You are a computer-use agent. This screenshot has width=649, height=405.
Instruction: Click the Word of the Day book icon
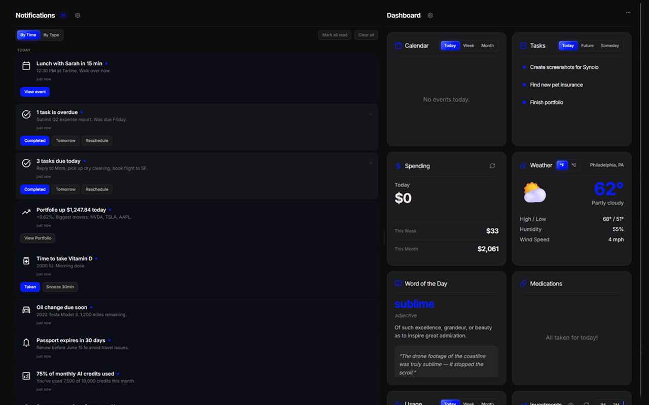(x=398, y=283)
